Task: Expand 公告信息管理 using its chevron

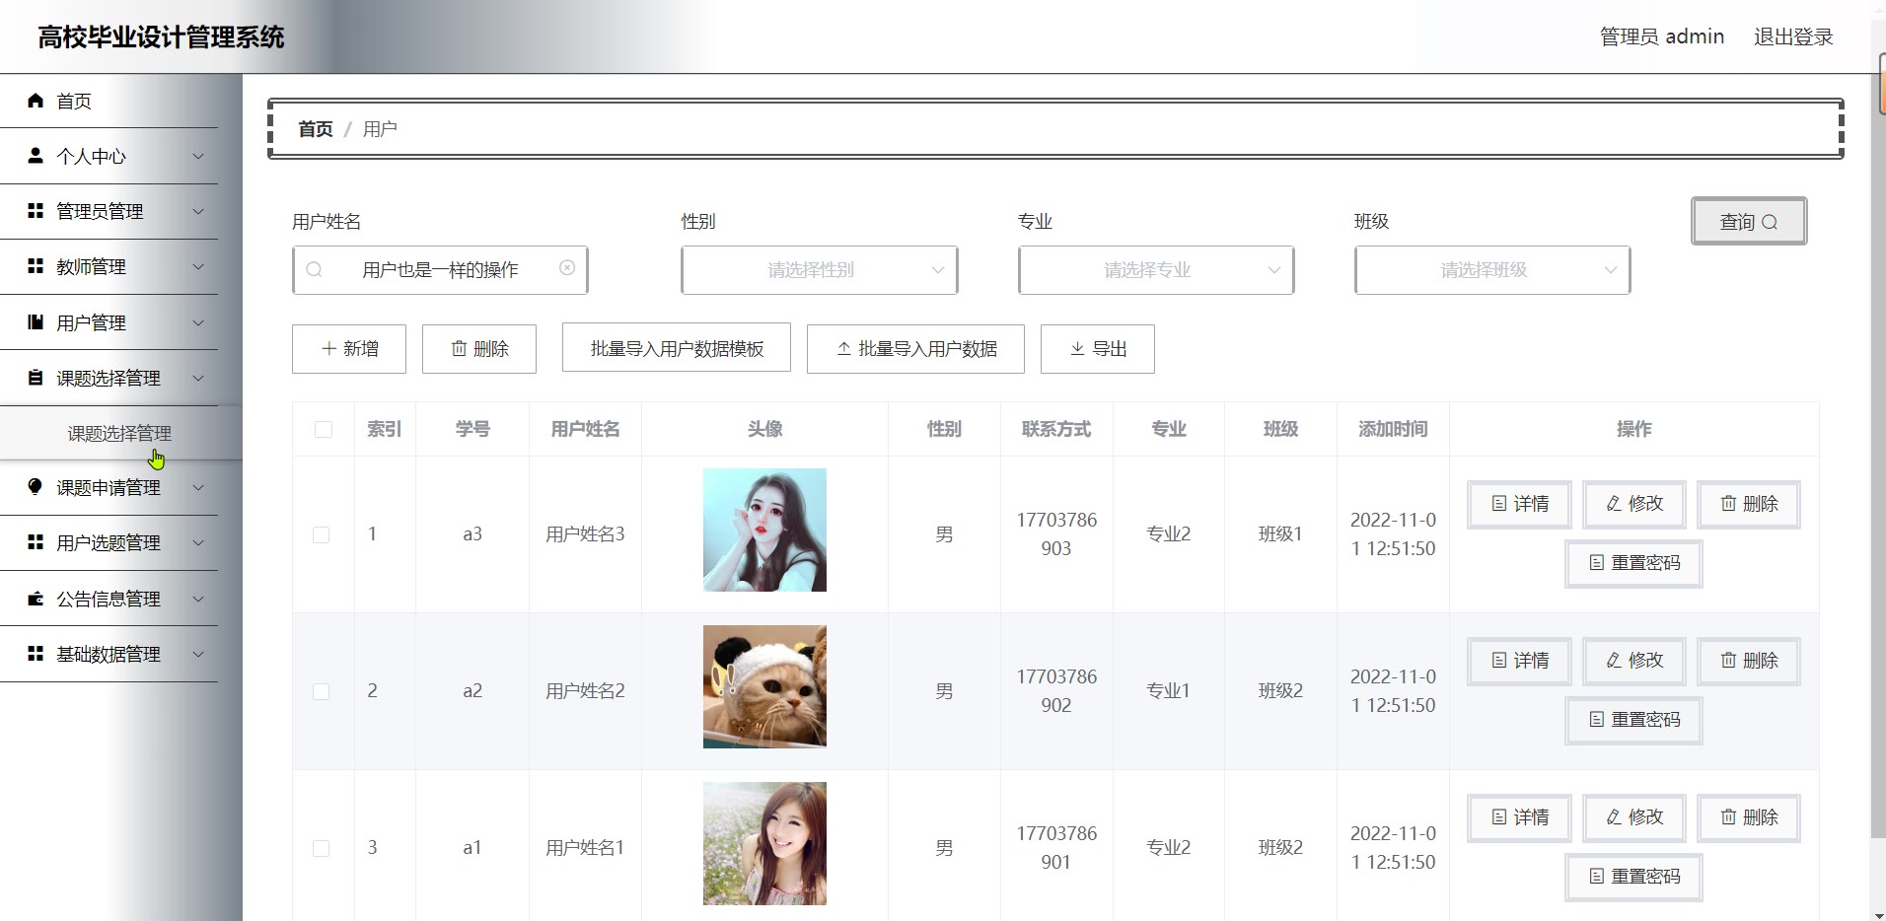Action: point(198,599)
